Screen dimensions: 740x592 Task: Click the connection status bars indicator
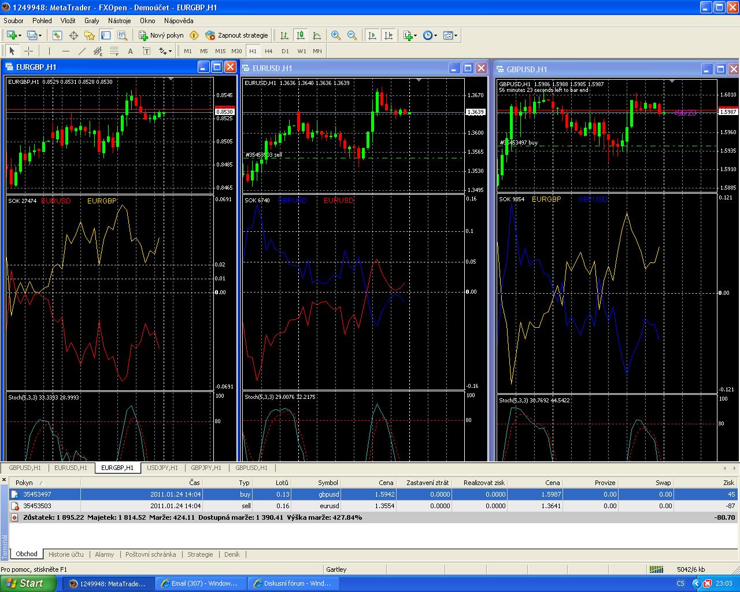656,569
